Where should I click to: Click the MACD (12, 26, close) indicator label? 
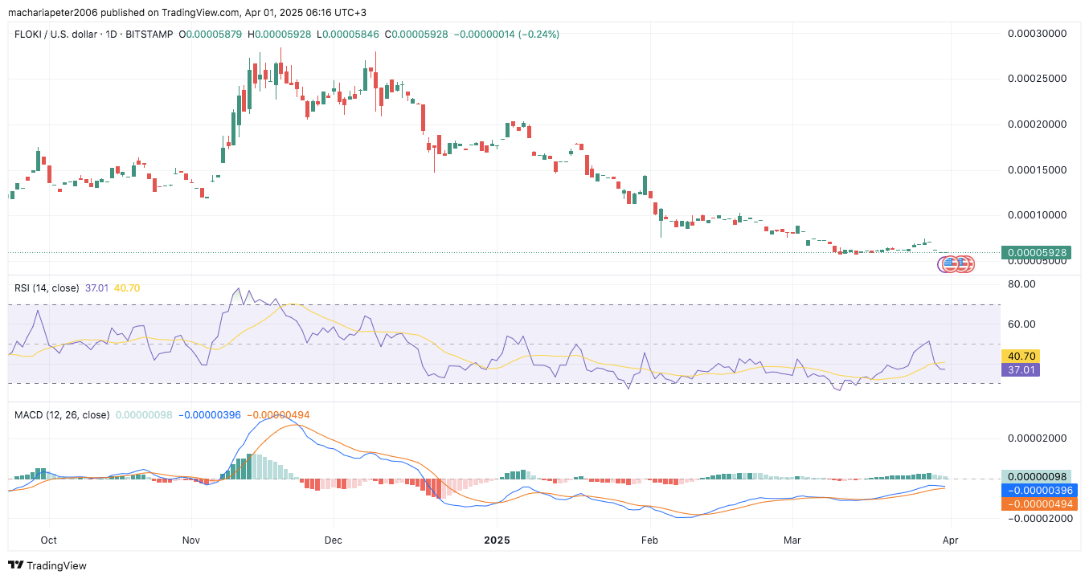62,414
